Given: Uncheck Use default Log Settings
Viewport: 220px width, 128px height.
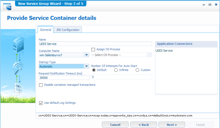Looking at the screenshot, I should tap(41, 103).
